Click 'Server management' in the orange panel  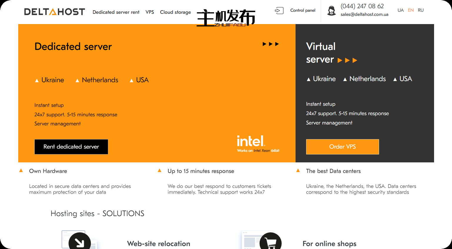click(57, 124)
